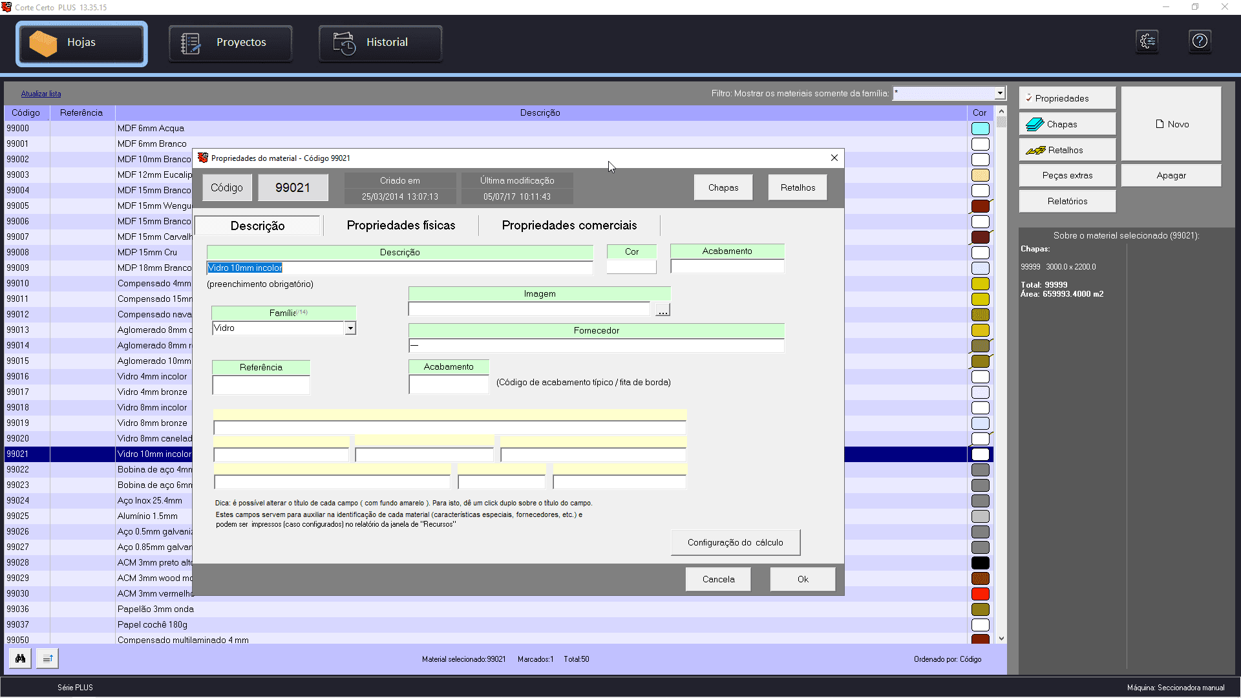Screen dimensions: 1241x698
Task: Click Retalhos button with yellow scraps icon
Action: pyautogui.click(x=1067, y=150)
